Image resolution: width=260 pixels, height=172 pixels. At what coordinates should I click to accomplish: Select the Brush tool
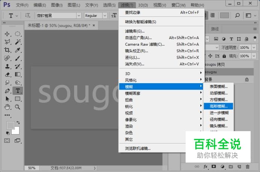point(18,58)
